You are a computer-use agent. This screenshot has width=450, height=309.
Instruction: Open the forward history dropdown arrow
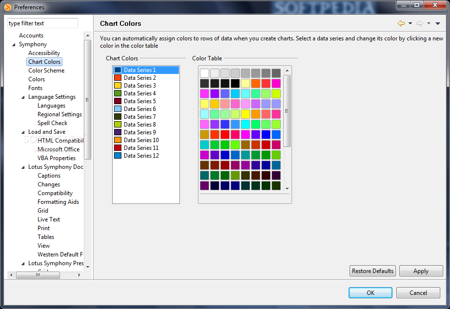pyautogui.click(x=429, y=23)
